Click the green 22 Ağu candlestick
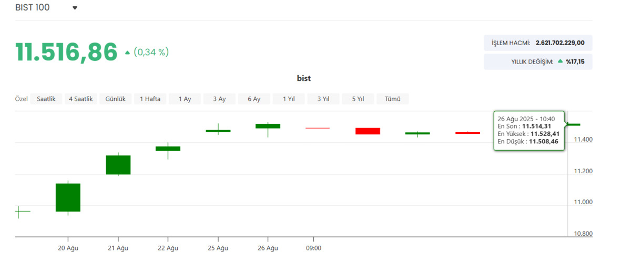 (x=168, y=149)
